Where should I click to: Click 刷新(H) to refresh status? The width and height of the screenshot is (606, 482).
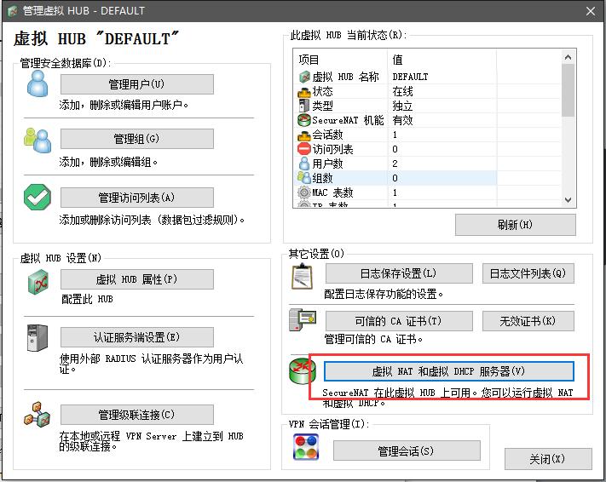pyautogui.click(x=516, y=225)
